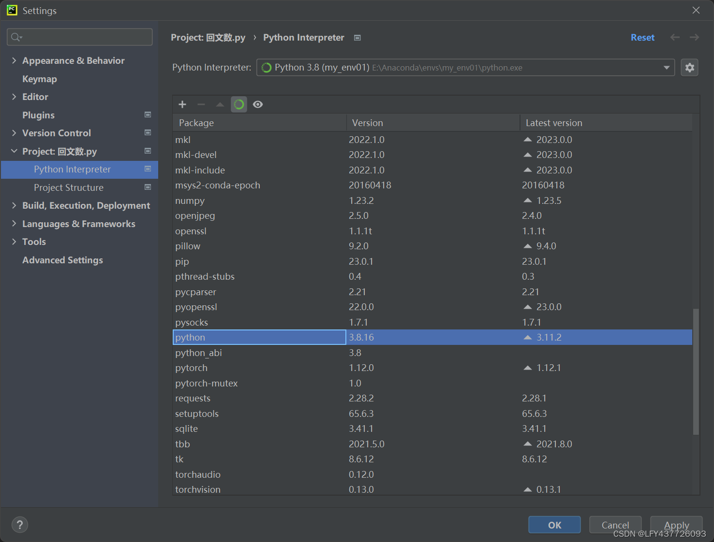
Task: Click pytorch upgrade arrow for 1.12.1
Action: point(528,368)
